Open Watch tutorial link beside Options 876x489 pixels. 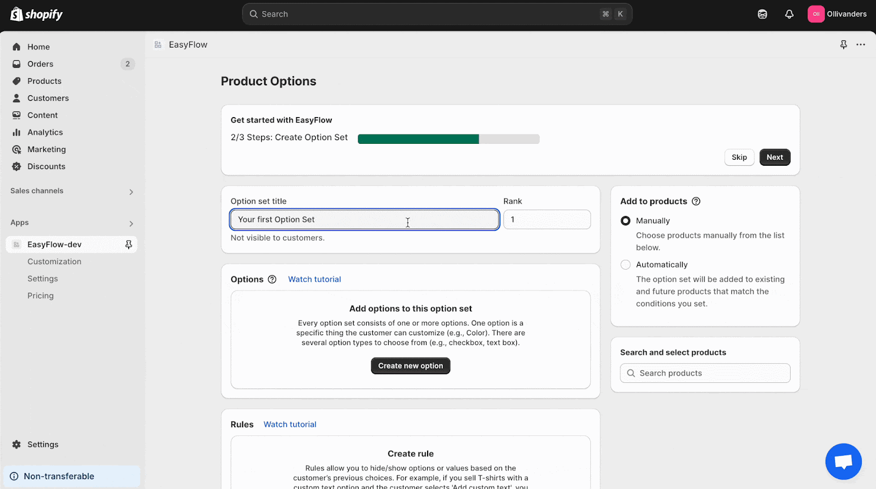click(314, 280)
